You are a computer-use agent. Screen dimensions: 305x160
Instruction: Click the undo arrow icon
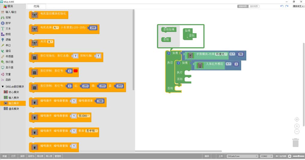point(282,6)
